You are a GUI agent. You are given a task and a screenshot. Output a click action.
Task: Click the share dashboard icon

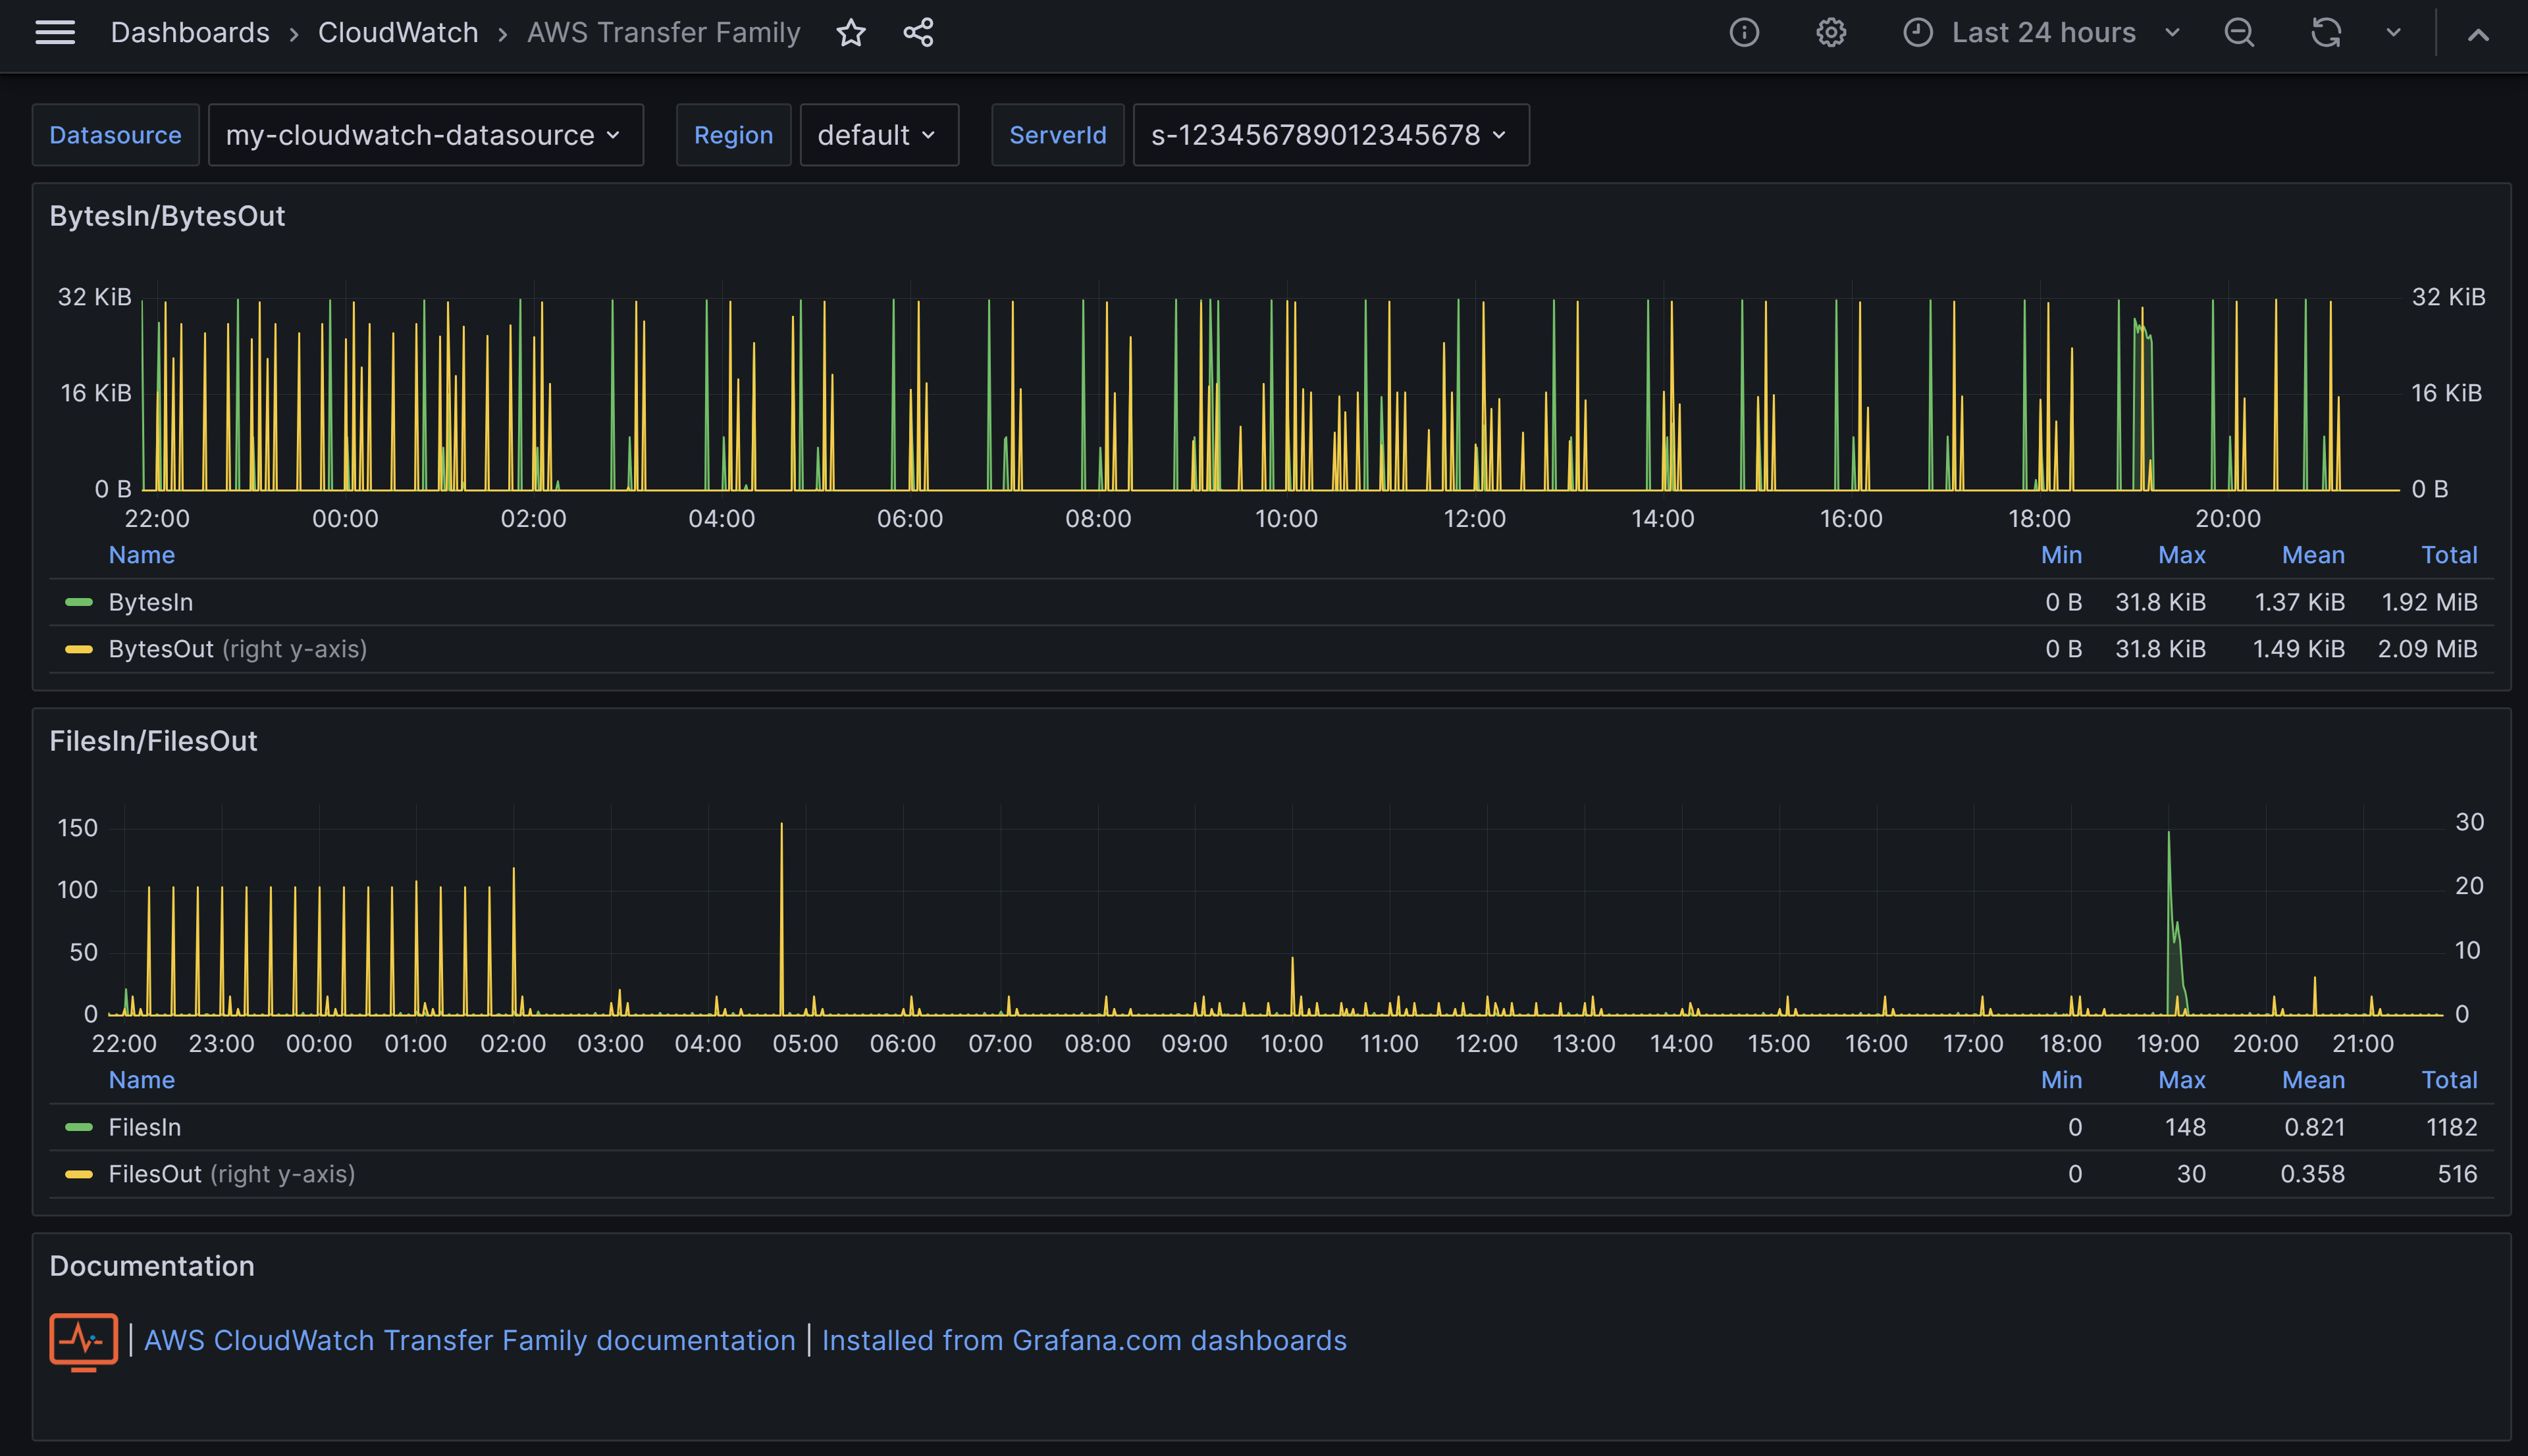pos(918,33)
